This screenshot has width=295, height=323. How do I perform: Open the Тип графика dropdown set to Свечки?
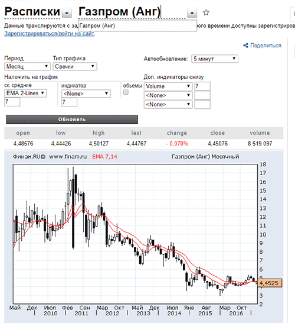tap(75, 66)
